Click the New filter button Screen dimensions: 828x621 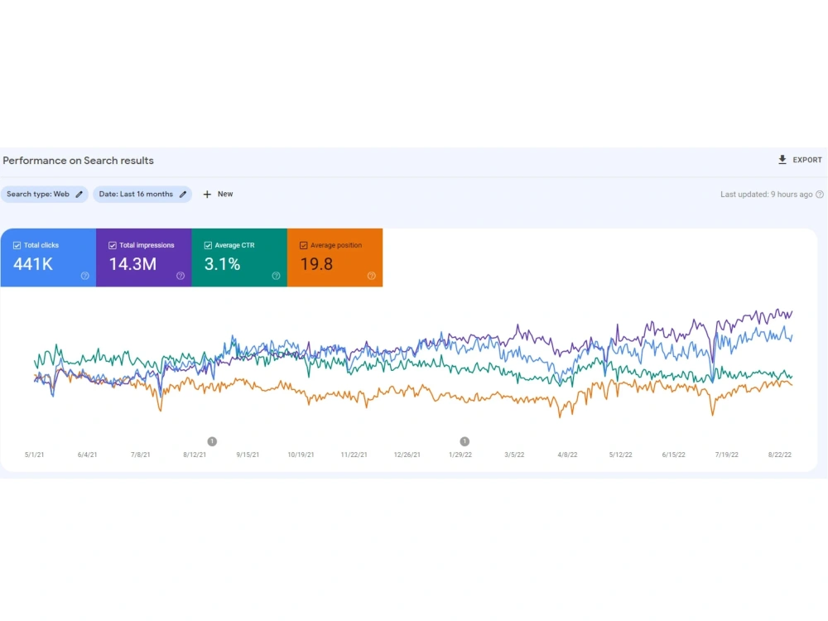pos(218,195)
